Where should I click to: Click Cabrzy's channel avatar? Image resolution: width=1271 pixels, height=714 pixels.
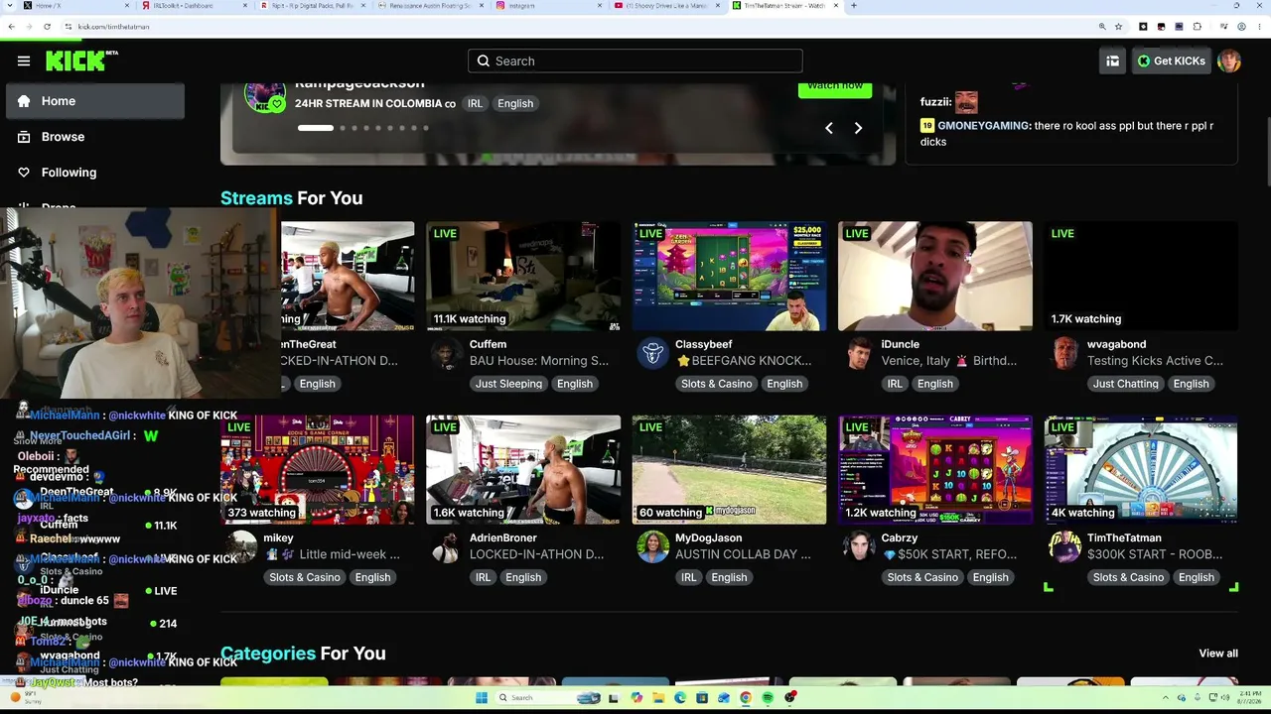[859, 546]
